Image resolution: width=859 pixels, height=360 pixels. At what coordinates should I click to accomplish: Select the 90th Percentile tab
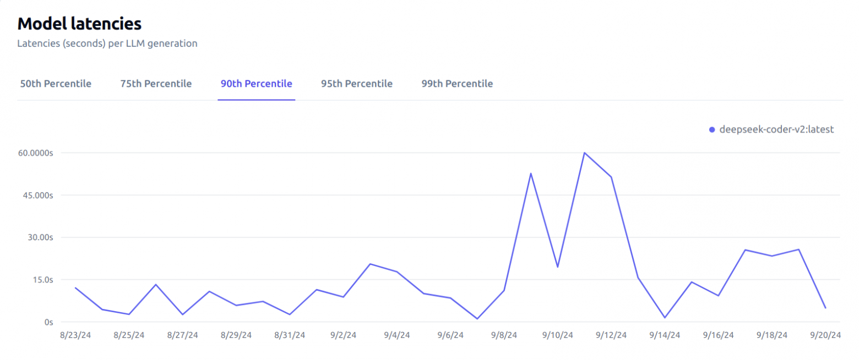[x=256, y=84]
